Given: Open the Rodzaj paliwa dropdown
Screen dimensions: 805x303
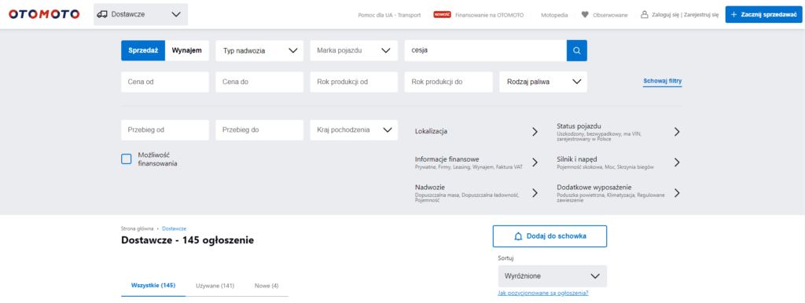Looking at the screenshot, I should pos(543,82).
